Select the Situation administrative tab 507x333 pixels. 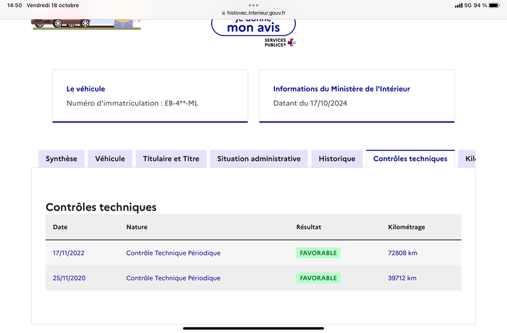coord(259,159)
